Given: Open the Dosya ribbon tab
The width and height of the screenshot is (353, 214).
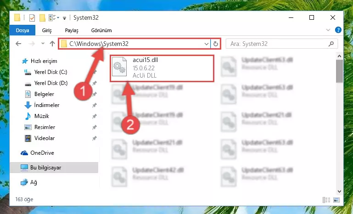Looking at the screenshot, I should [22, 30].
